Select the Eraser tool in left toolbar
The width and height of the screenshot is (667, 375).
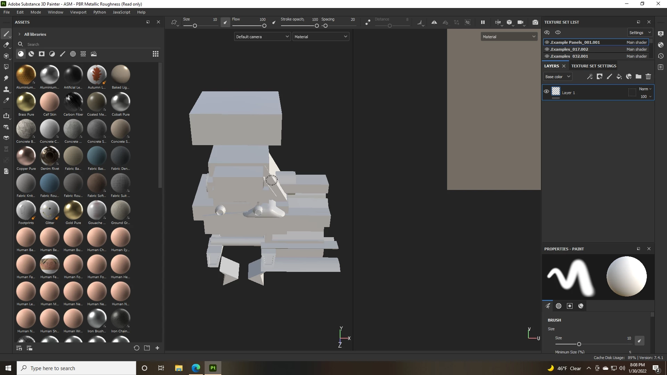tap(6, 45)
